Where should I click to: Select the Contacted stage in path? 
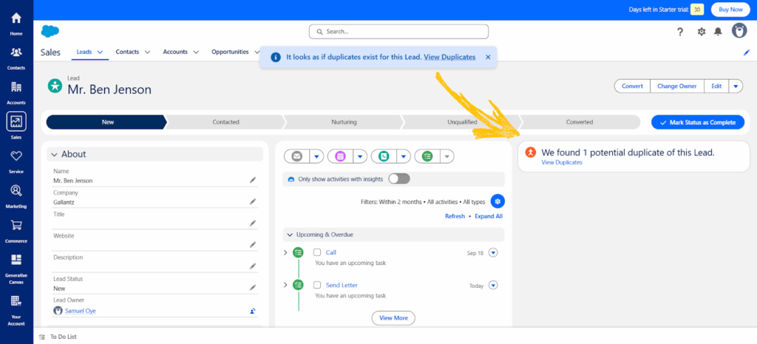225,122
